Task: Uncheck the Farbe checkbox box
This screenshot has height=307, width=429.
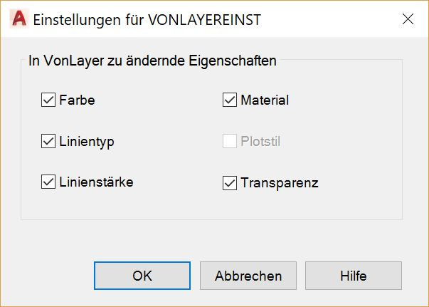Action: 48,100
